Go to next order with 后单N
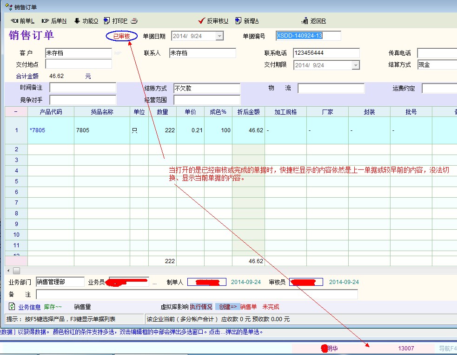The image size is (457, 355). (54, 21)
